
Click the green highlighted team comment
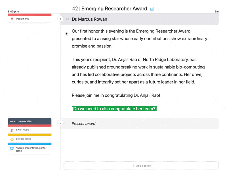click(x=114, y=109)
